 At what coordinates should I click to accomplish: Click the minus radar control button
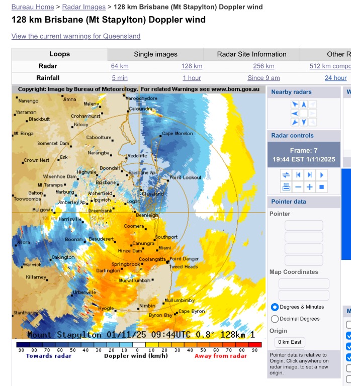pos(298,187)
